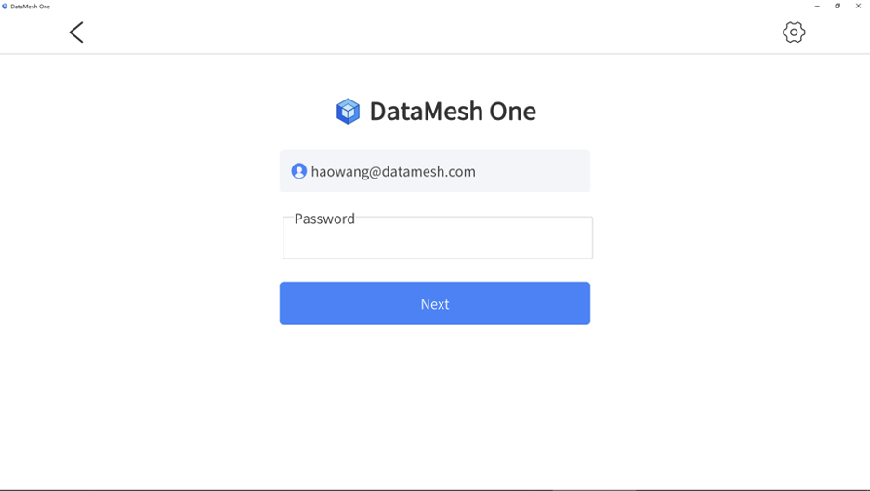Click the small app icon in the title bar
Viewport: 870px width, 491px height.
coord(5,7)
